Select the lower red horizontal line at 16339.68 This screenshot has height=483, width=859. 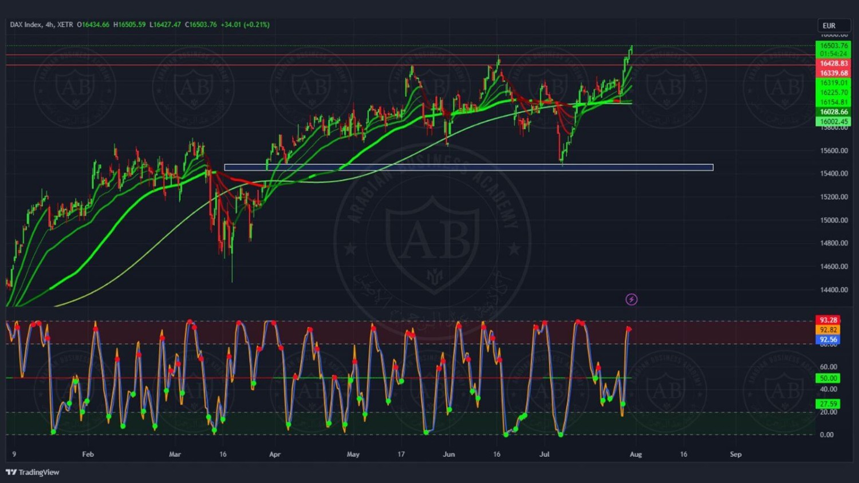410,65
